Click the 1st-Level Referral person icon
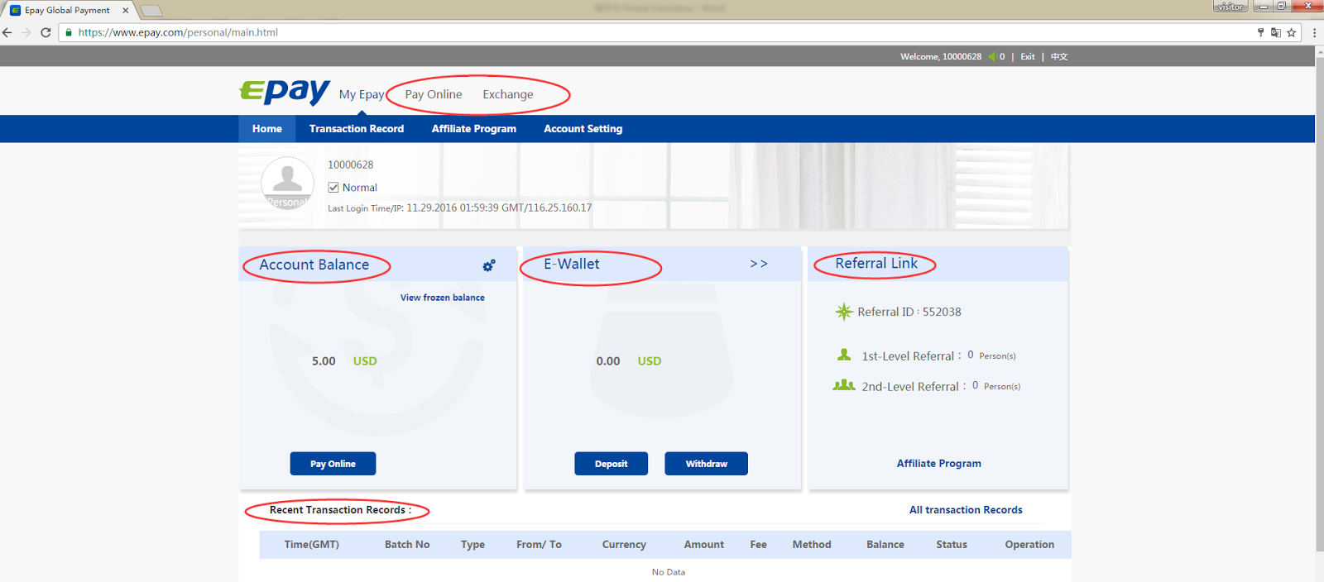 [844, 355]
